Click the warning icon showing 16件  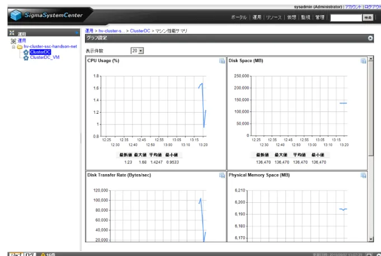pos(43,254)
